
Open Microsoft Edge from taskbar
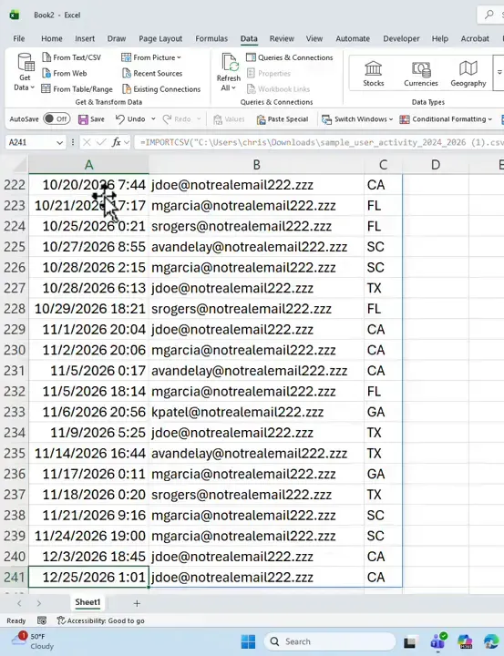[492, 641]
